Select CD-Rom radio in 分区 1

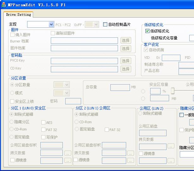[11, 129]
